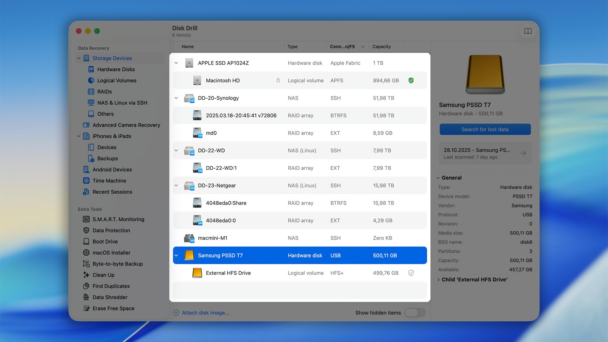Open the Storage Devices section icon
Image resolution: width=608 pixels, height=342 pixels.
(87, 58)
